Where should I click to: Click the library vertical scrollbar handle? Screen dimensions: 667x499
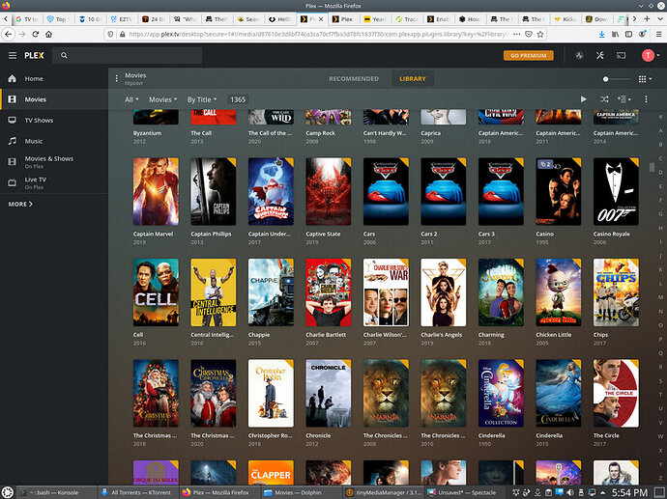click(652, 167)
